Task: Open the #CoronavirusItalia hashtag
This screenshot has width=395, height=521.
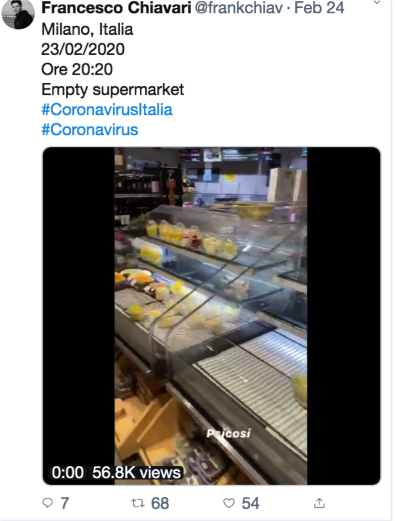Action: (x=107, y=110)
